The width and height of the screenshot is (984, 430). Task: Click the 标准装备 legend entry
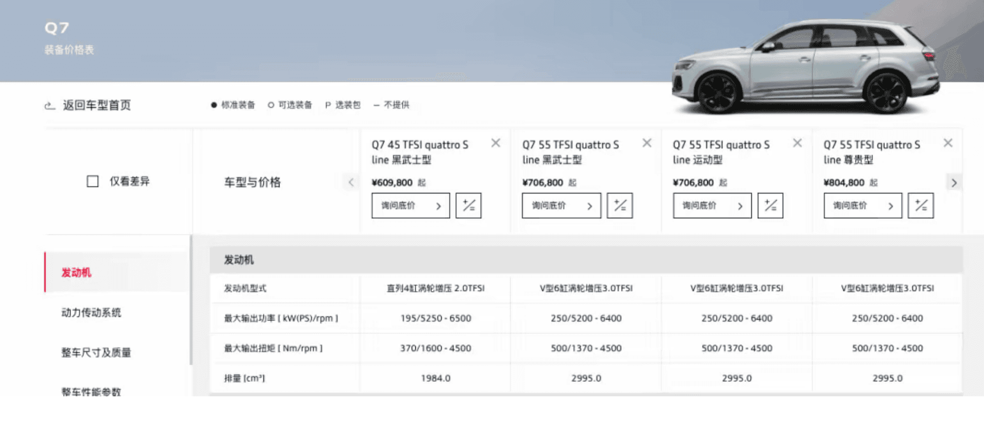click(x=233, y=105)
